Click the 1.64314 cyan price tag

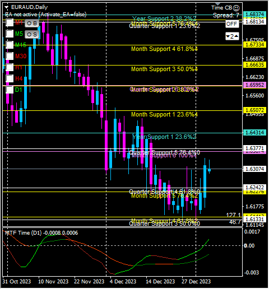[254, 133]
